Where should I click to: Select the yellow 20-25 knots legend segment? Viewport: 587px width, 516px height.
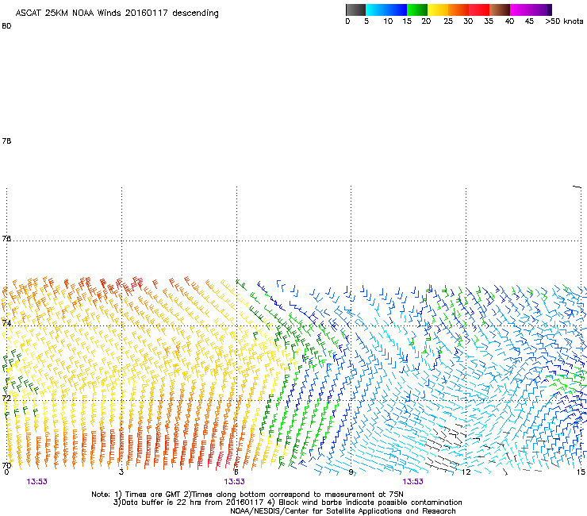click(x=438, y=10)
